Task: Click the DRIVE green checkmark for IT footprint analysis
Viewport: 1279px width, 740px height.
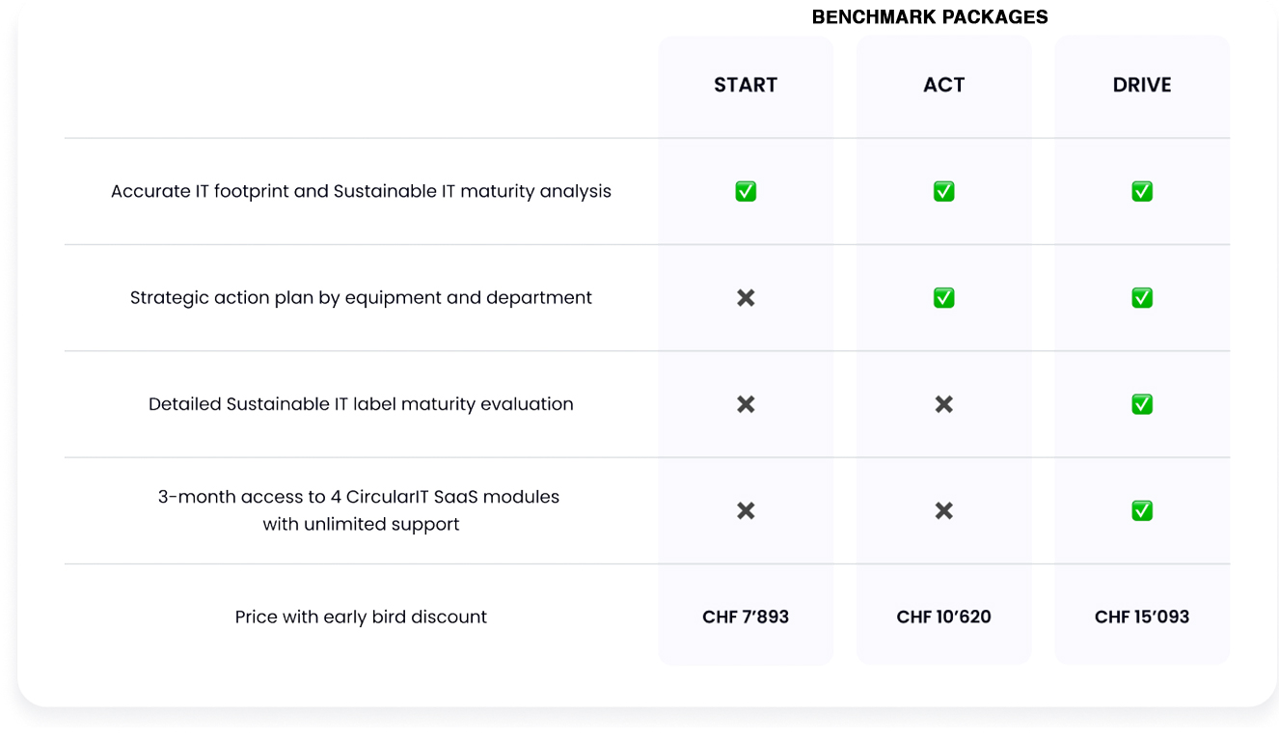Action: (x=1142, y=191)
